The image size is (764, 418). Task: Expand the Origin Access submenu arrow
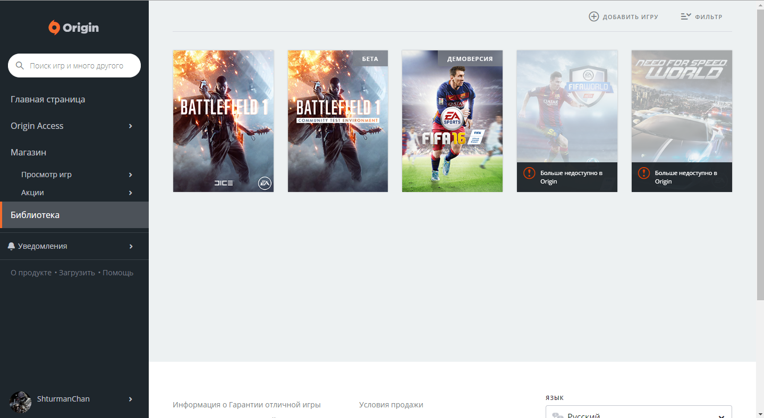coord(131,126)
